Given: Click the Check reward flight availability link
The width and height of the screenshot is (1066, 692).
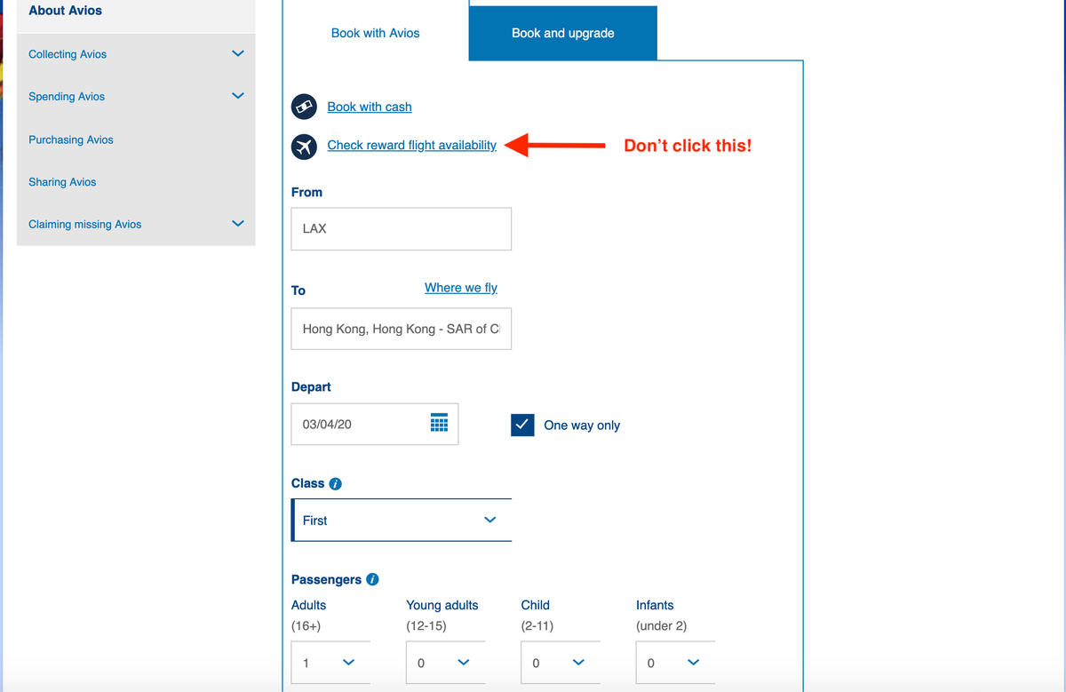Looking at the screenshot, I should 411,145.
